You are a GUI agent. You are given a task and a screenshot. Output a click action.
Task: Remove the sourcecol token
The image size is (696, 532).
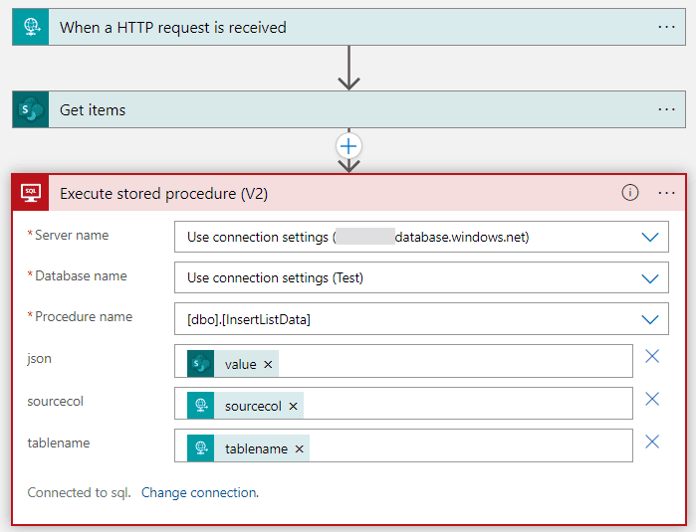293,406
